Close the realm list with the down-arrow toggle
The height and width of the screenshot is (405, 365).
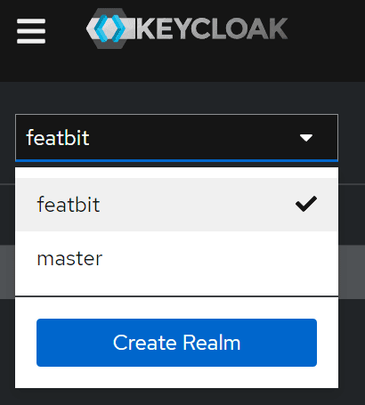[x=306, y=138]
